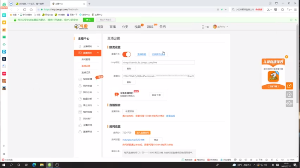
Task: Expand the 数据分析 sidebar chevron
Action: (x=98, y=99)
